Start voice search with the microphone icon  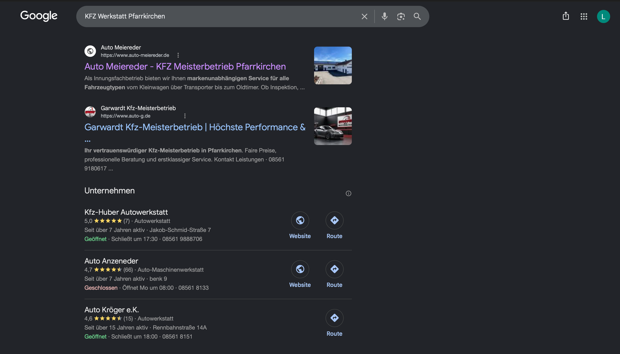tap(384, 16)
